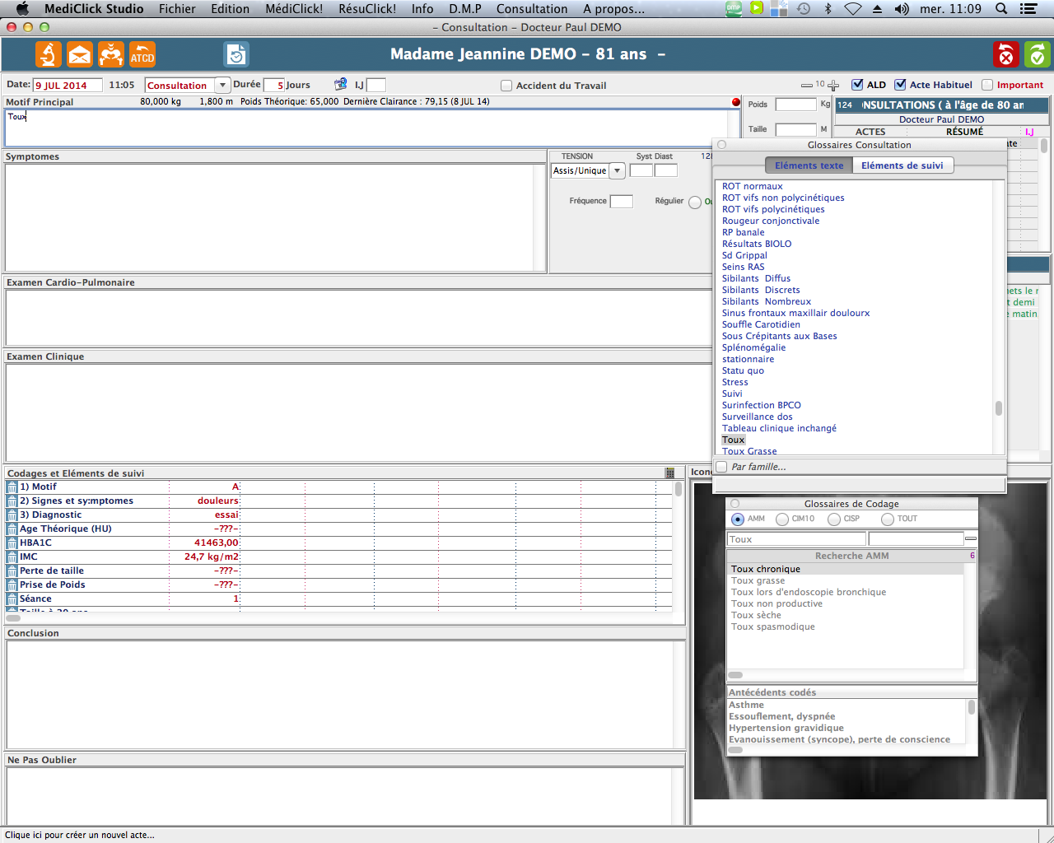This screenshot has height=843, width=1054.
Task: Choose 'Sibilants Diffus' from the glossary list
Action: click(x=756, y=278)
